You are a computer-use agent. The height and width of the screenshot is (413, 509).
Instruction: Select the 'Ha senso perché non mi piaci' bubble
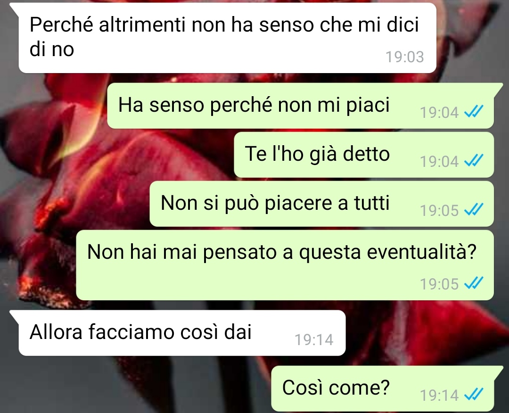(x=301, y=106)
